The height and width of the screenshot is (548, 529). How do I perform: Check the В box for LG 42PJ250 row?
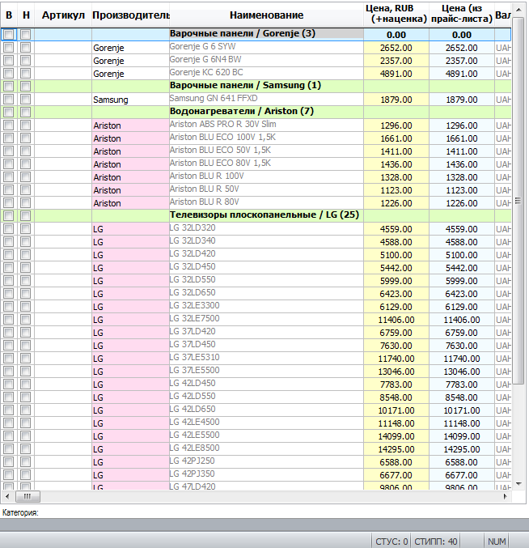pyautogui.click(x=9, y=461)
